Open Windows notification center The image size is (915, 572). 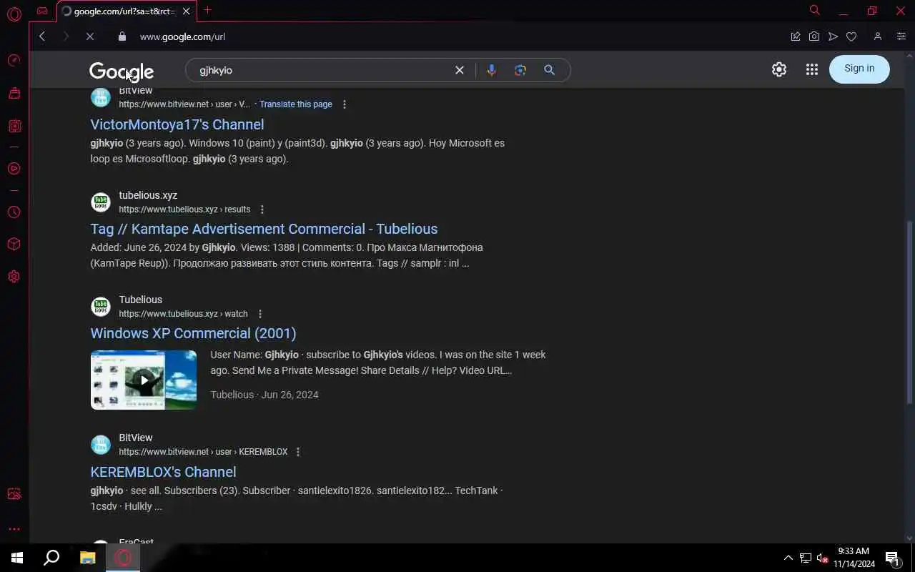point(893,558)
